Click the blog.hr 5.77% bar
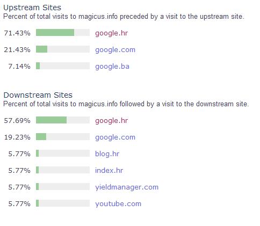The image size is (260, 226). point(63,154)
